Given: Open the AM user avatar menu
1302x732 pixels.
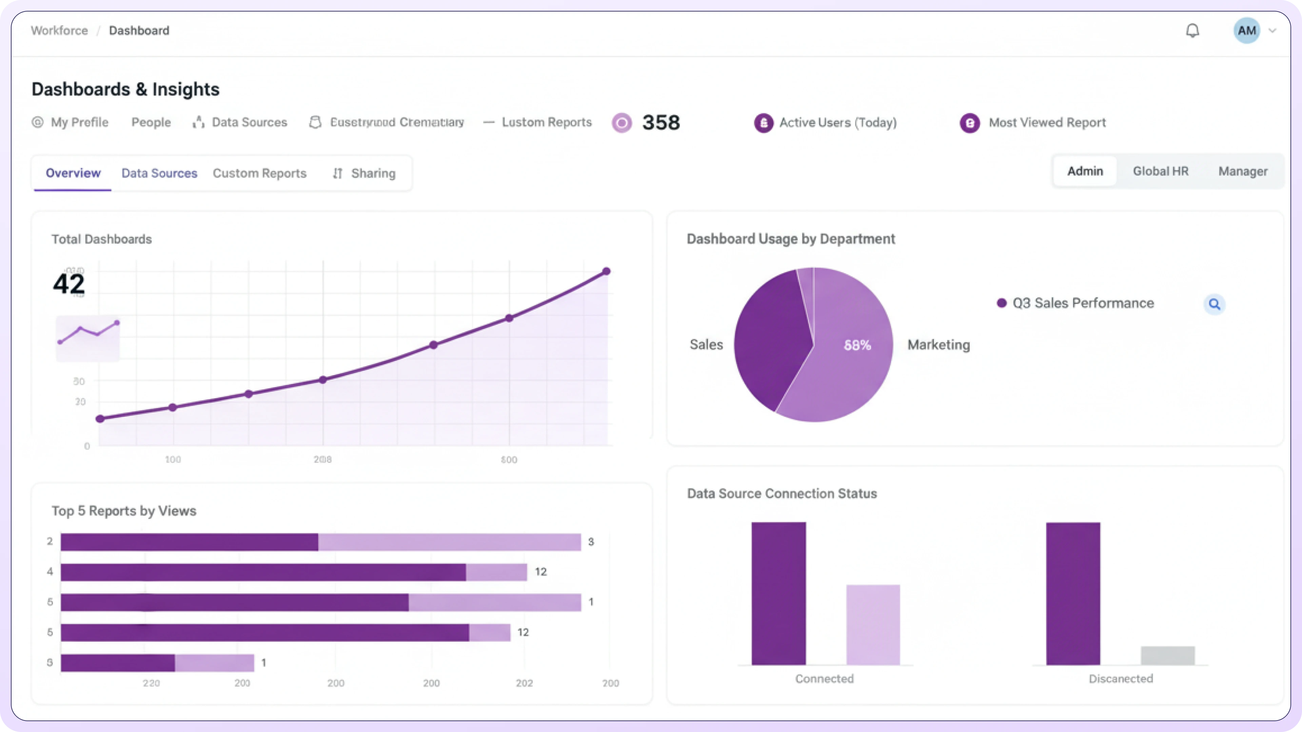Looking at the screenshot, I should click(1246, 31).
